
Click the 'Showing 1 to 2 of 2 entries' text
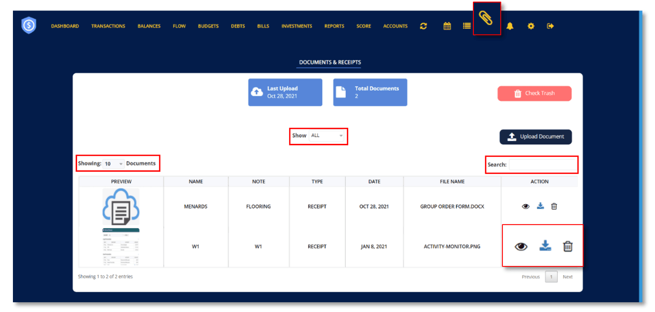tap(106, 277)
